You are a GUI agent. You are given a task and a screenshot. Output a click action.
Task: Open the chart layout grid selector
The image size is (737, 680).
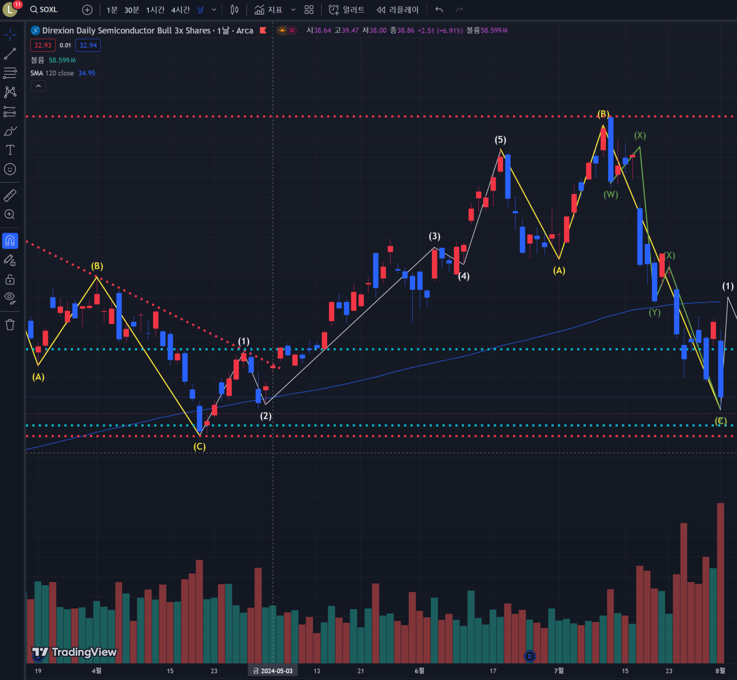click(x=309, y=10)
